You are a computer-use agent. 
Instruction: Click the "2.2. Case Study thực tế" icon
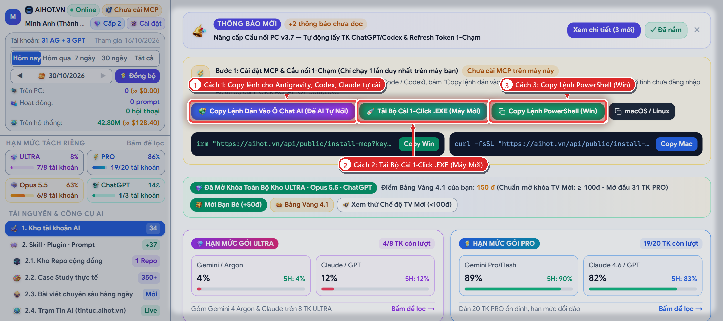(x=17, y=278)
